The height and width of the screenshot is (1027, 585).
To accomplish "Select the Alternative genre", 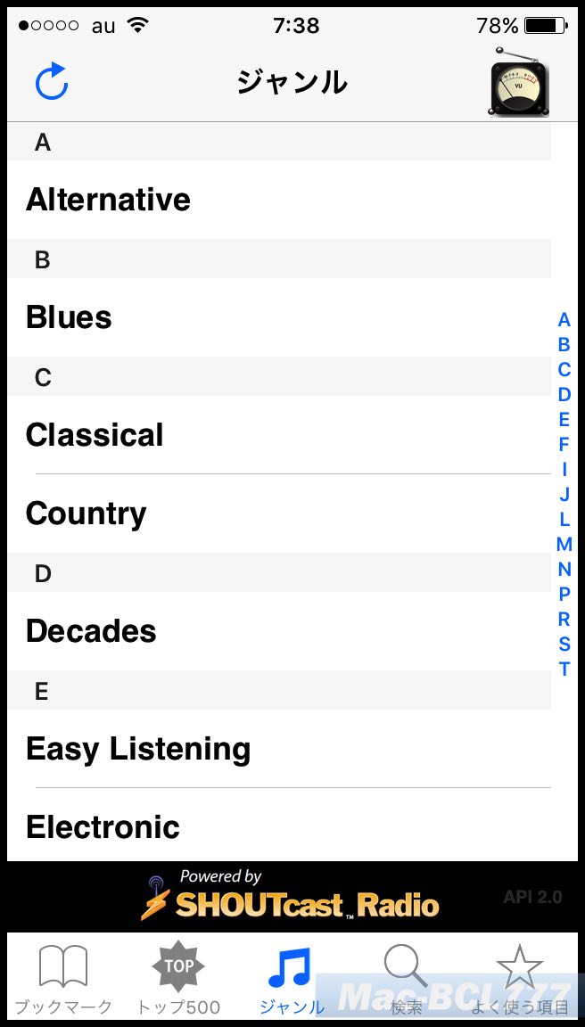I will pos(279,200).
